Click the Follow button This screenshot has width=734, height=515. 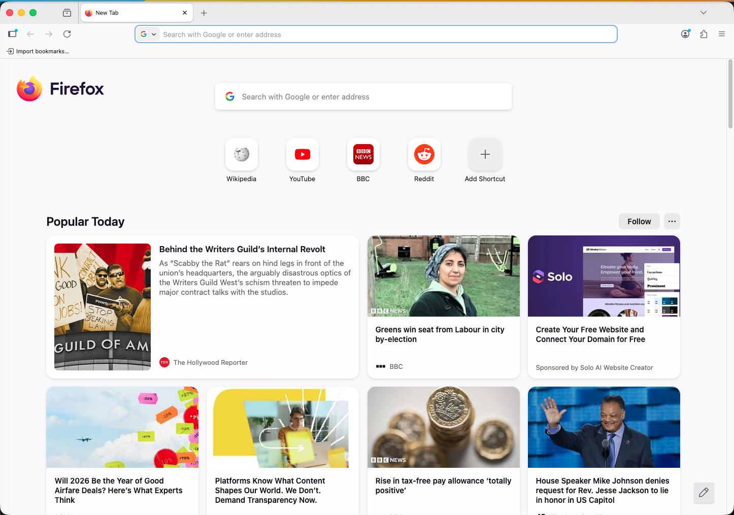[x=639, y=221]
